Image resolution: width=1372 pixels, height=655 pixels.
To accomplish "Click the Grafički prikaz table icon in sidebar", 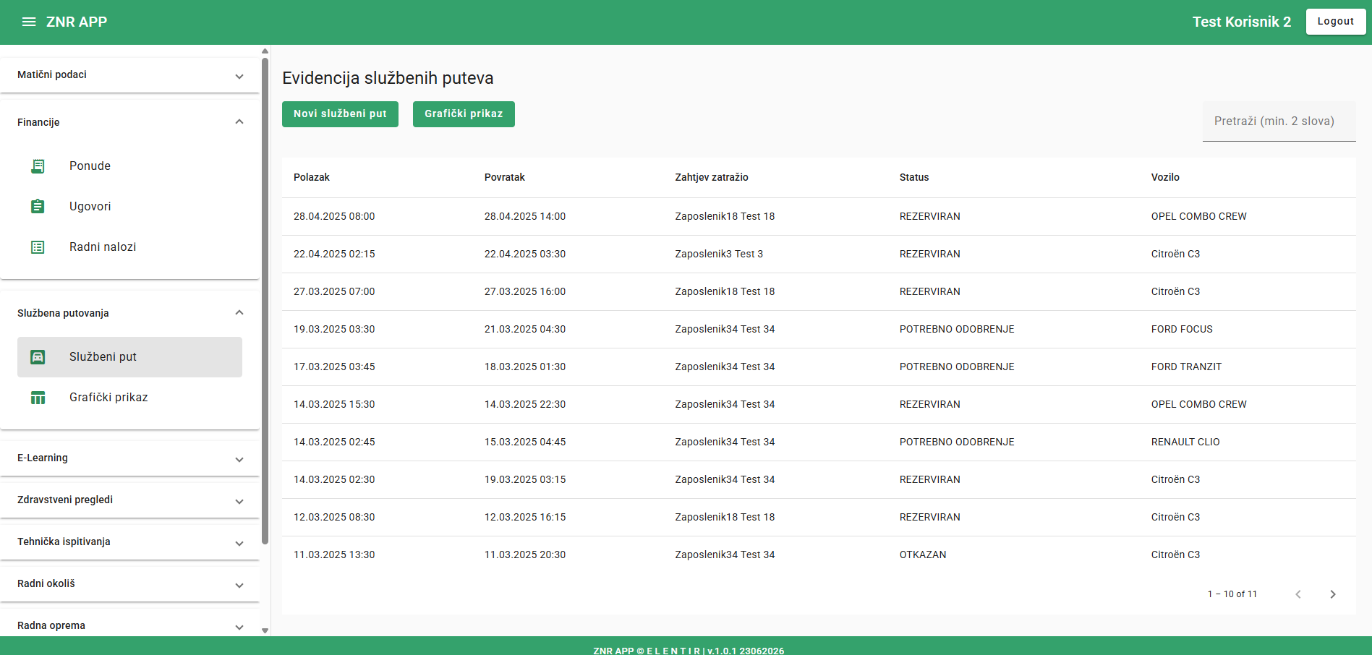I will (x=38, y=398).
